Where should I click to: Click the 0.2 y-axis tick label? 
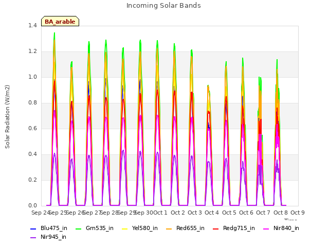32,180
